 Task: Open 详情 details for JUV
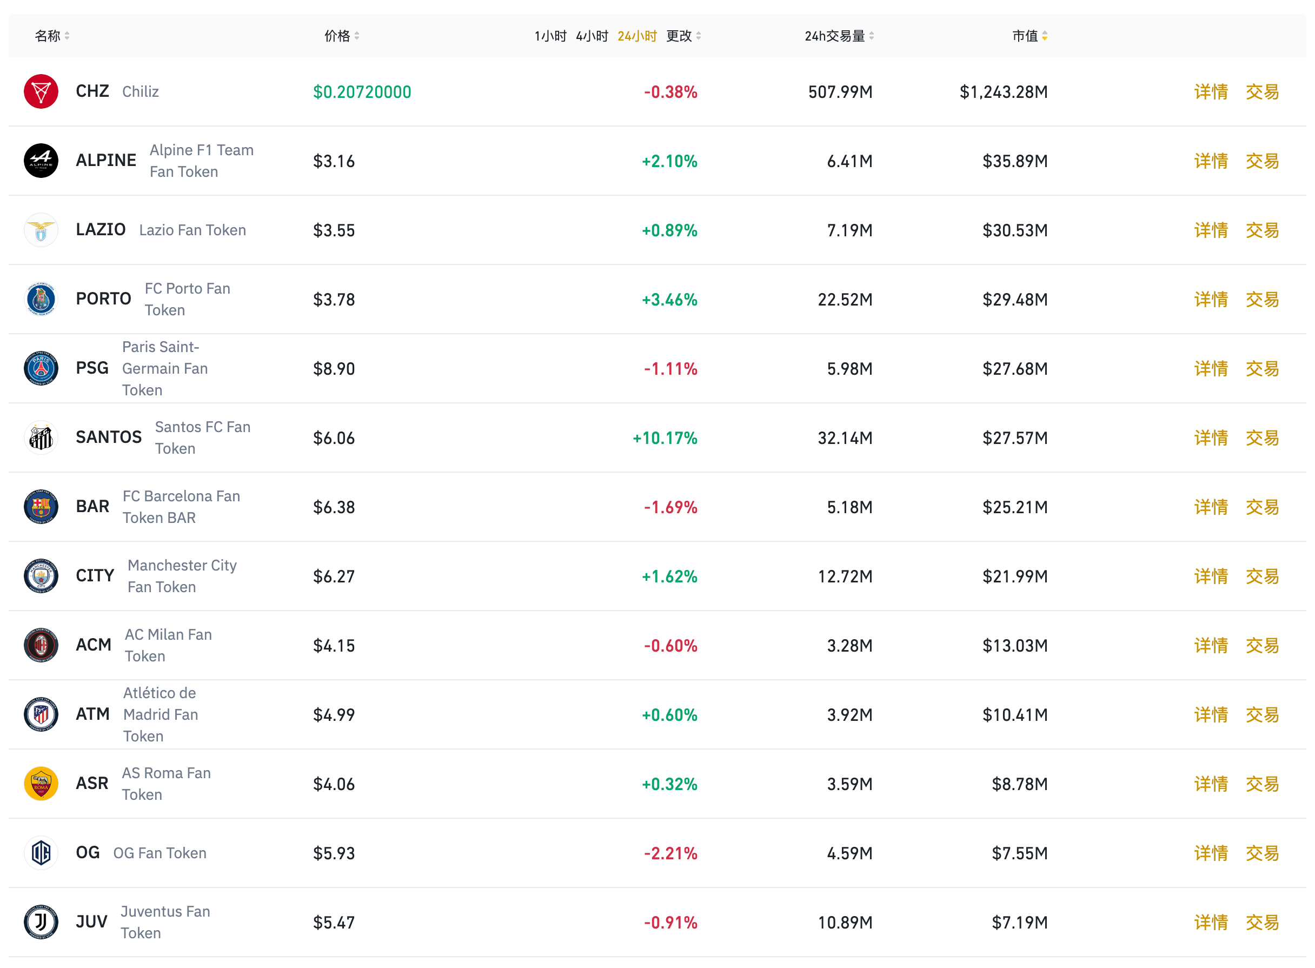(x=1211, y=921)
